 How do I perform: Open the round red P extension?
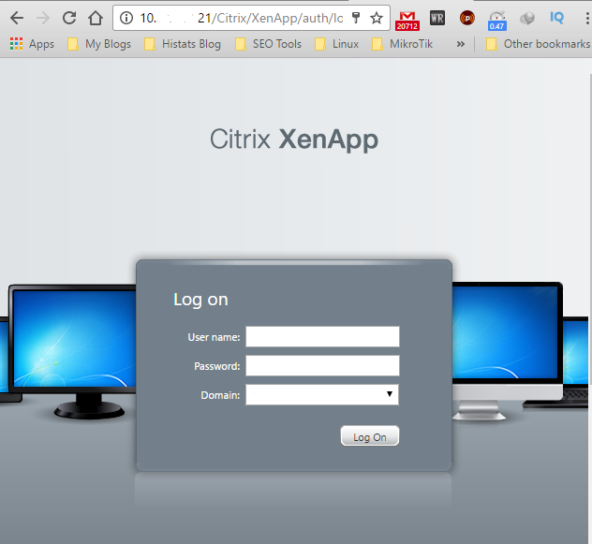[x=467, y=18]
